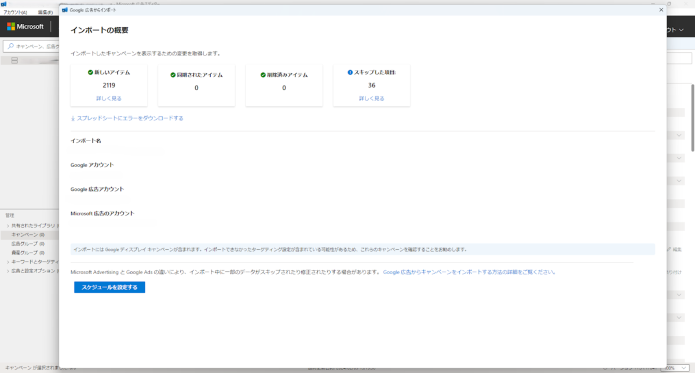Open the アカウント(A) menu
This screenshot has width=695, height=373.
16,12
